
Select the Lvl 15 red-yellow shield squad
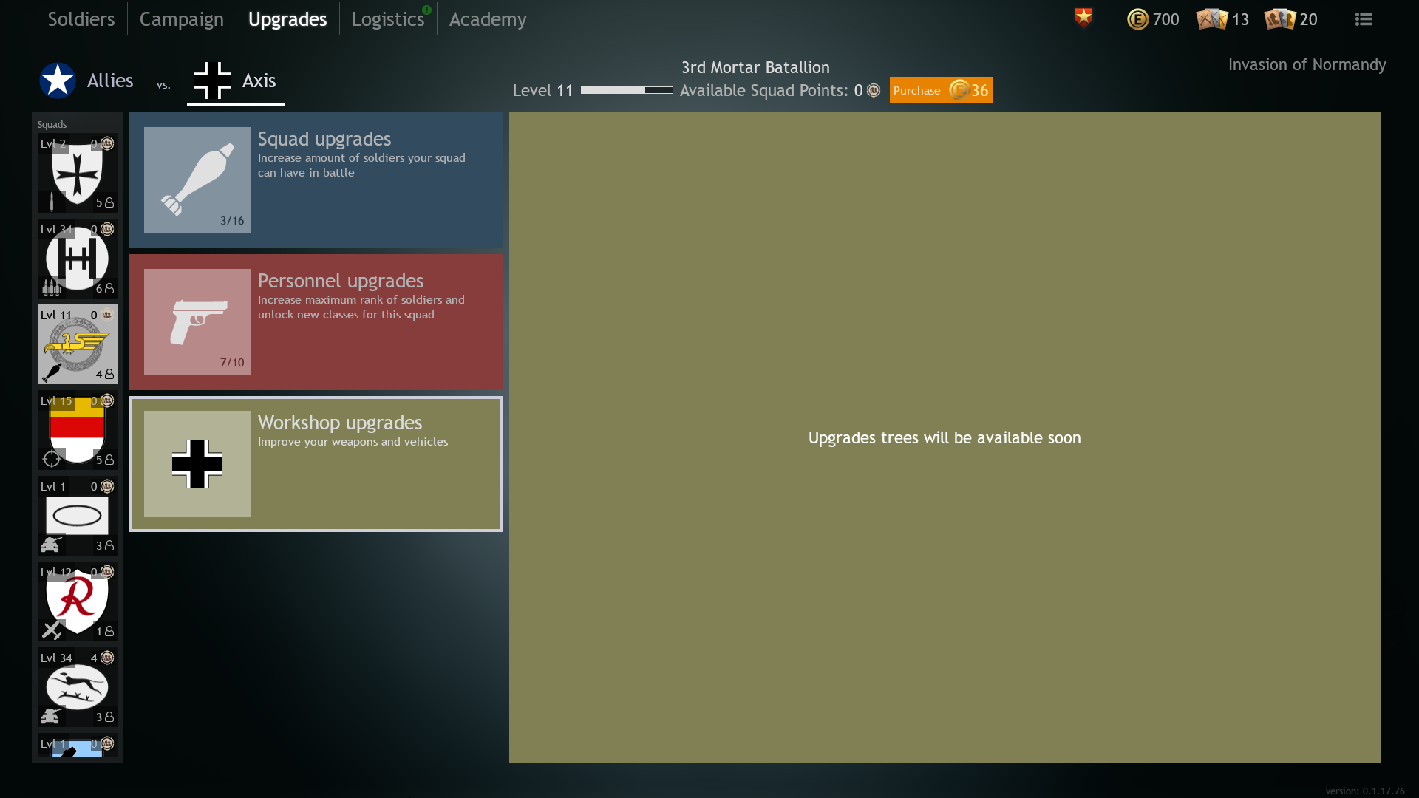click(x=77, y=430)
